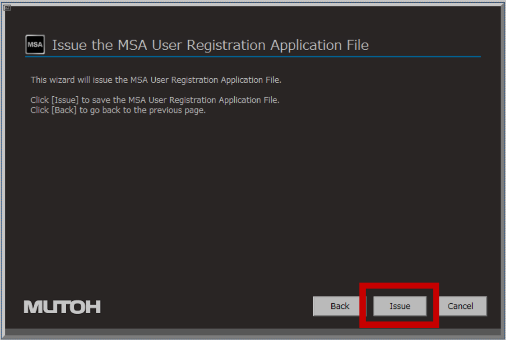Screen dimensions: 506x340
Task: Click line 'Click [Issue] to save the MSA User Registration Application File.'
Action: click(155, 100)
